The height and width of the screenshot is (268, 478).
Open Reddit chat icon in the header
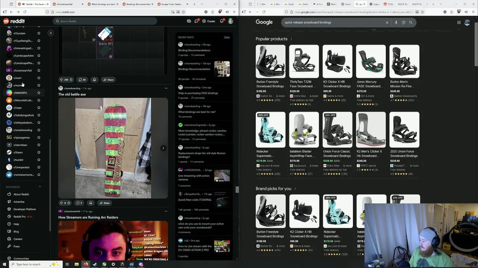click(x=196, y=21)
